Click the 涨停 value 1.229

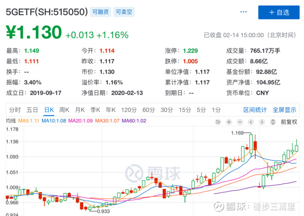[190, 51]
